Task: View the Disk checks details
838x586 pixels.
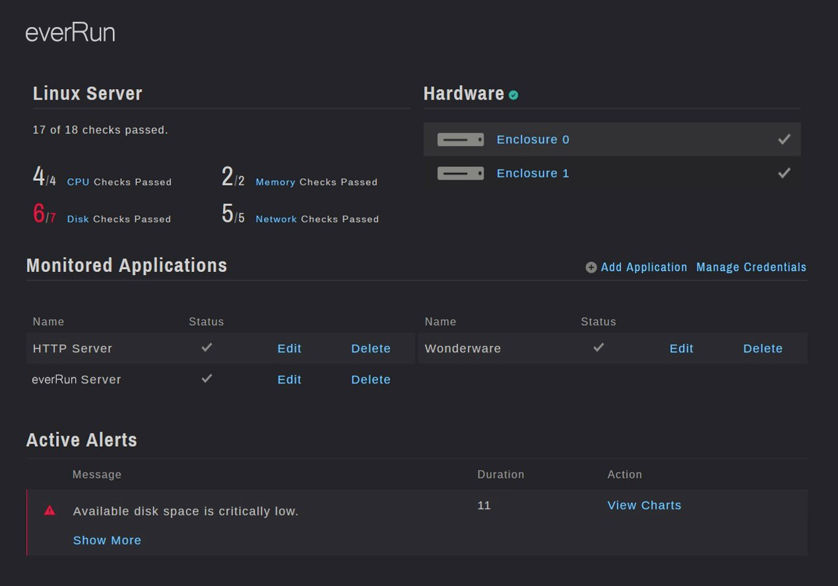Action: (78, 218)
